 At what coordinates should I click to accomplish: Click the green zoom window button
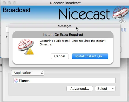[15, 3]
